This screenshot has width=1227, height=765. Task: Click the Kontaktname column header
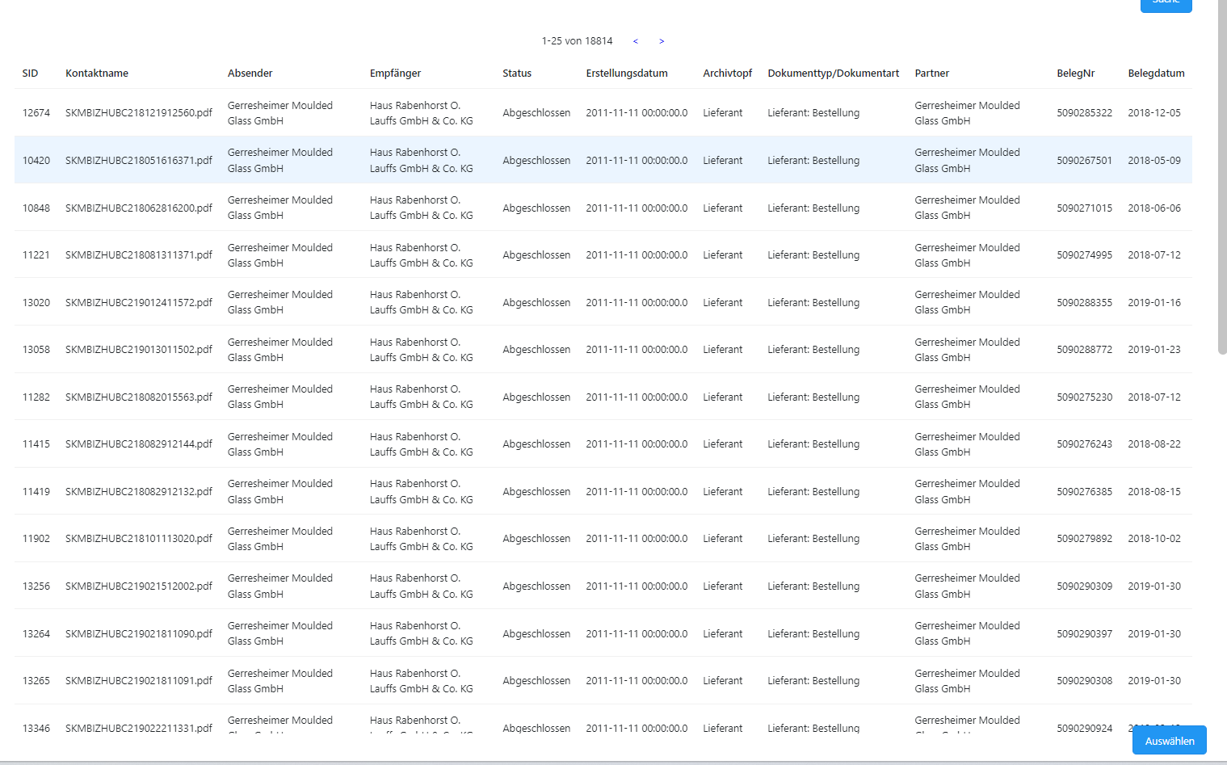coord(97,74)
